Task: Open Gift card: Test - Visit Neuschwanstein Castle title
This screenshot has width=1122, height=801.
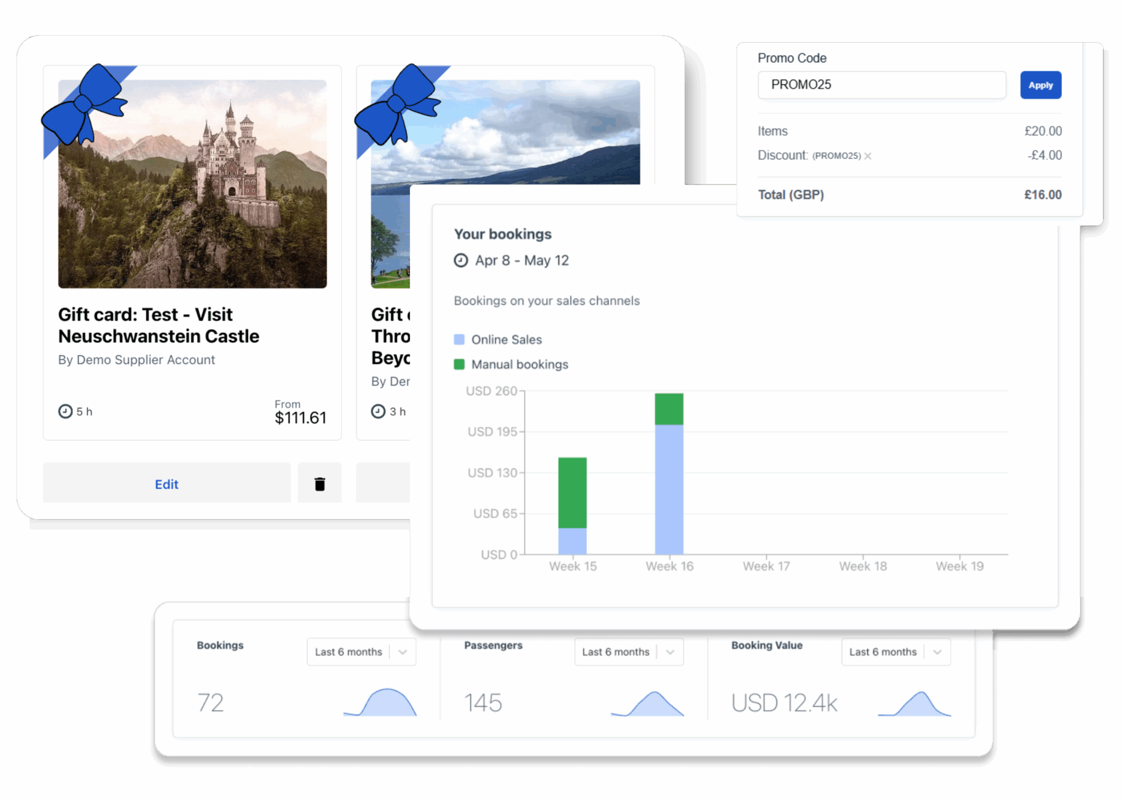Action: click(158, 325)
